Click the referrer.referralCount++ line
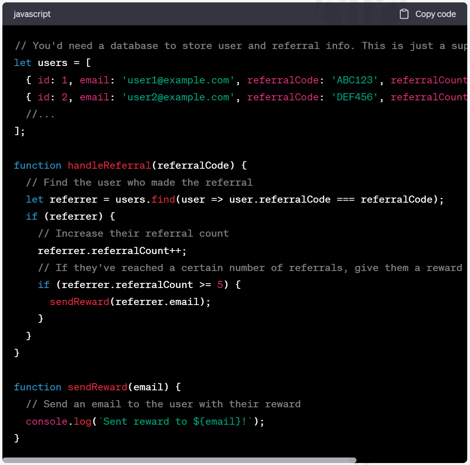This screenshot has width=470, height=465. [x=112, y=251]
